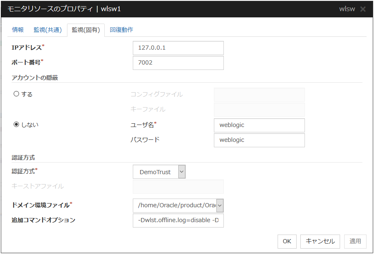Click the disabled コンフィグファイル field
This screenshot has width=374, height=254.
[259, 95]
